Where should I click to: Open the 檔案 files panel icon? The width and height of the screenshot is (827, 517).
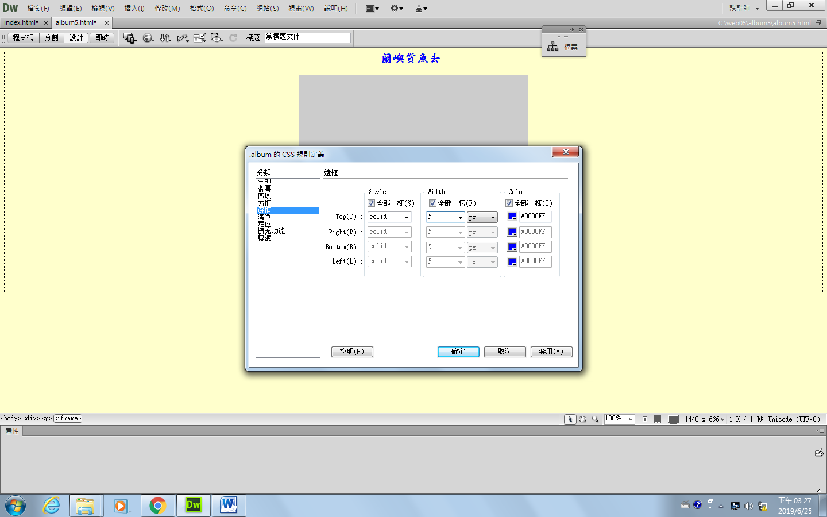point(563,47)
